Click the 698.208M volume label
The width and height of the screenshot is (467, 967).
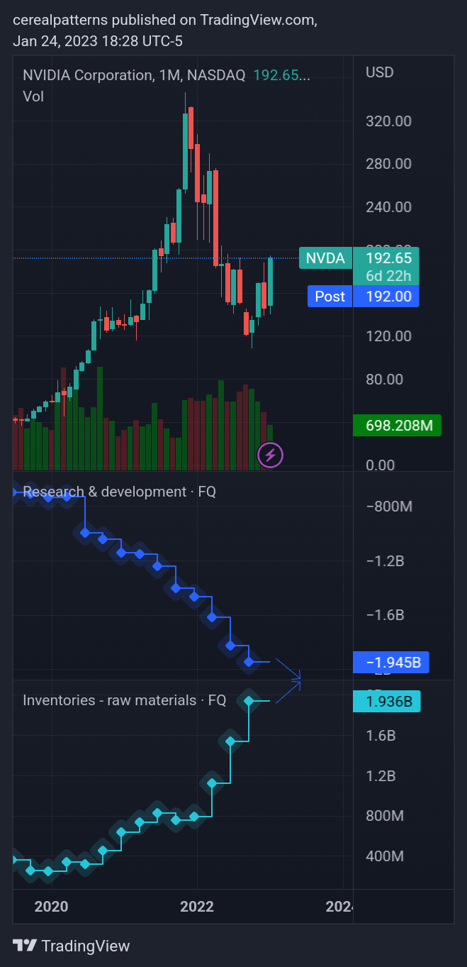point(397,426)
